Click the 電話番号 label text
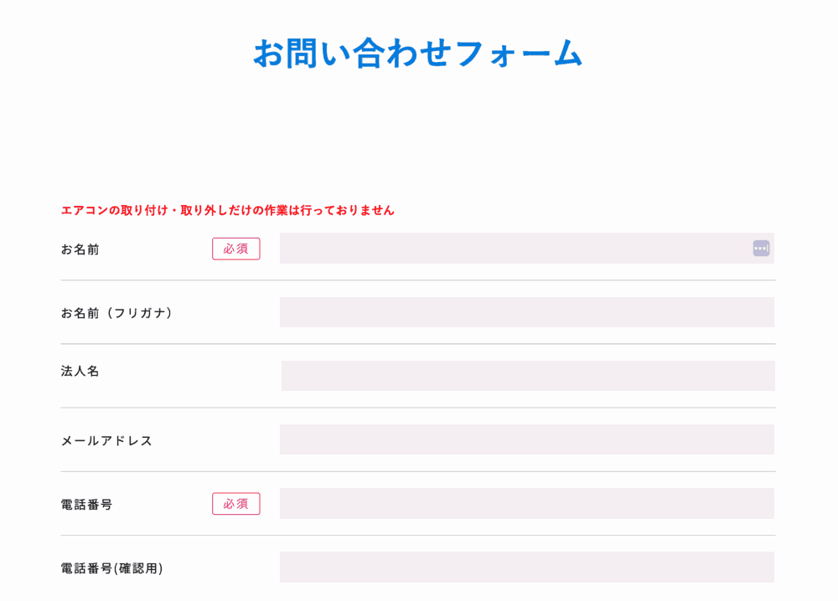Screen dimensions: 838x601 (x=86, y=505)
